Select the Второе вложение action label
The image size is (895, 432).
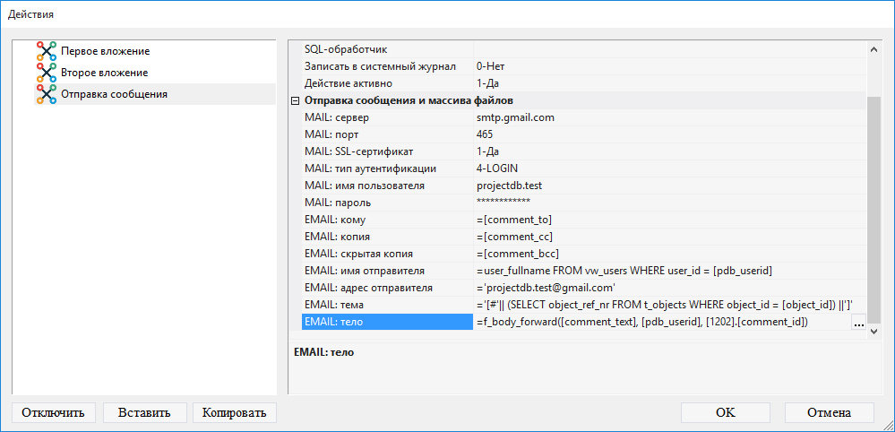[x=104, y=73]
